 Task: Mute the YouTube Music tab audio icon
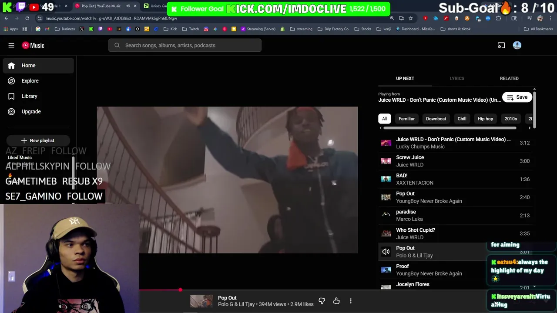click(128, 6)
